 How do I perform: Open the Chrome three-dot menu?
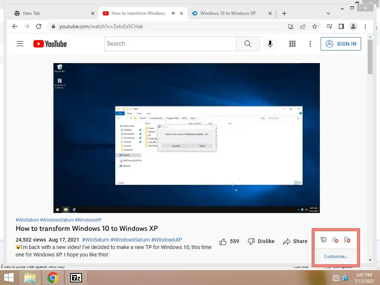(365, 26)
